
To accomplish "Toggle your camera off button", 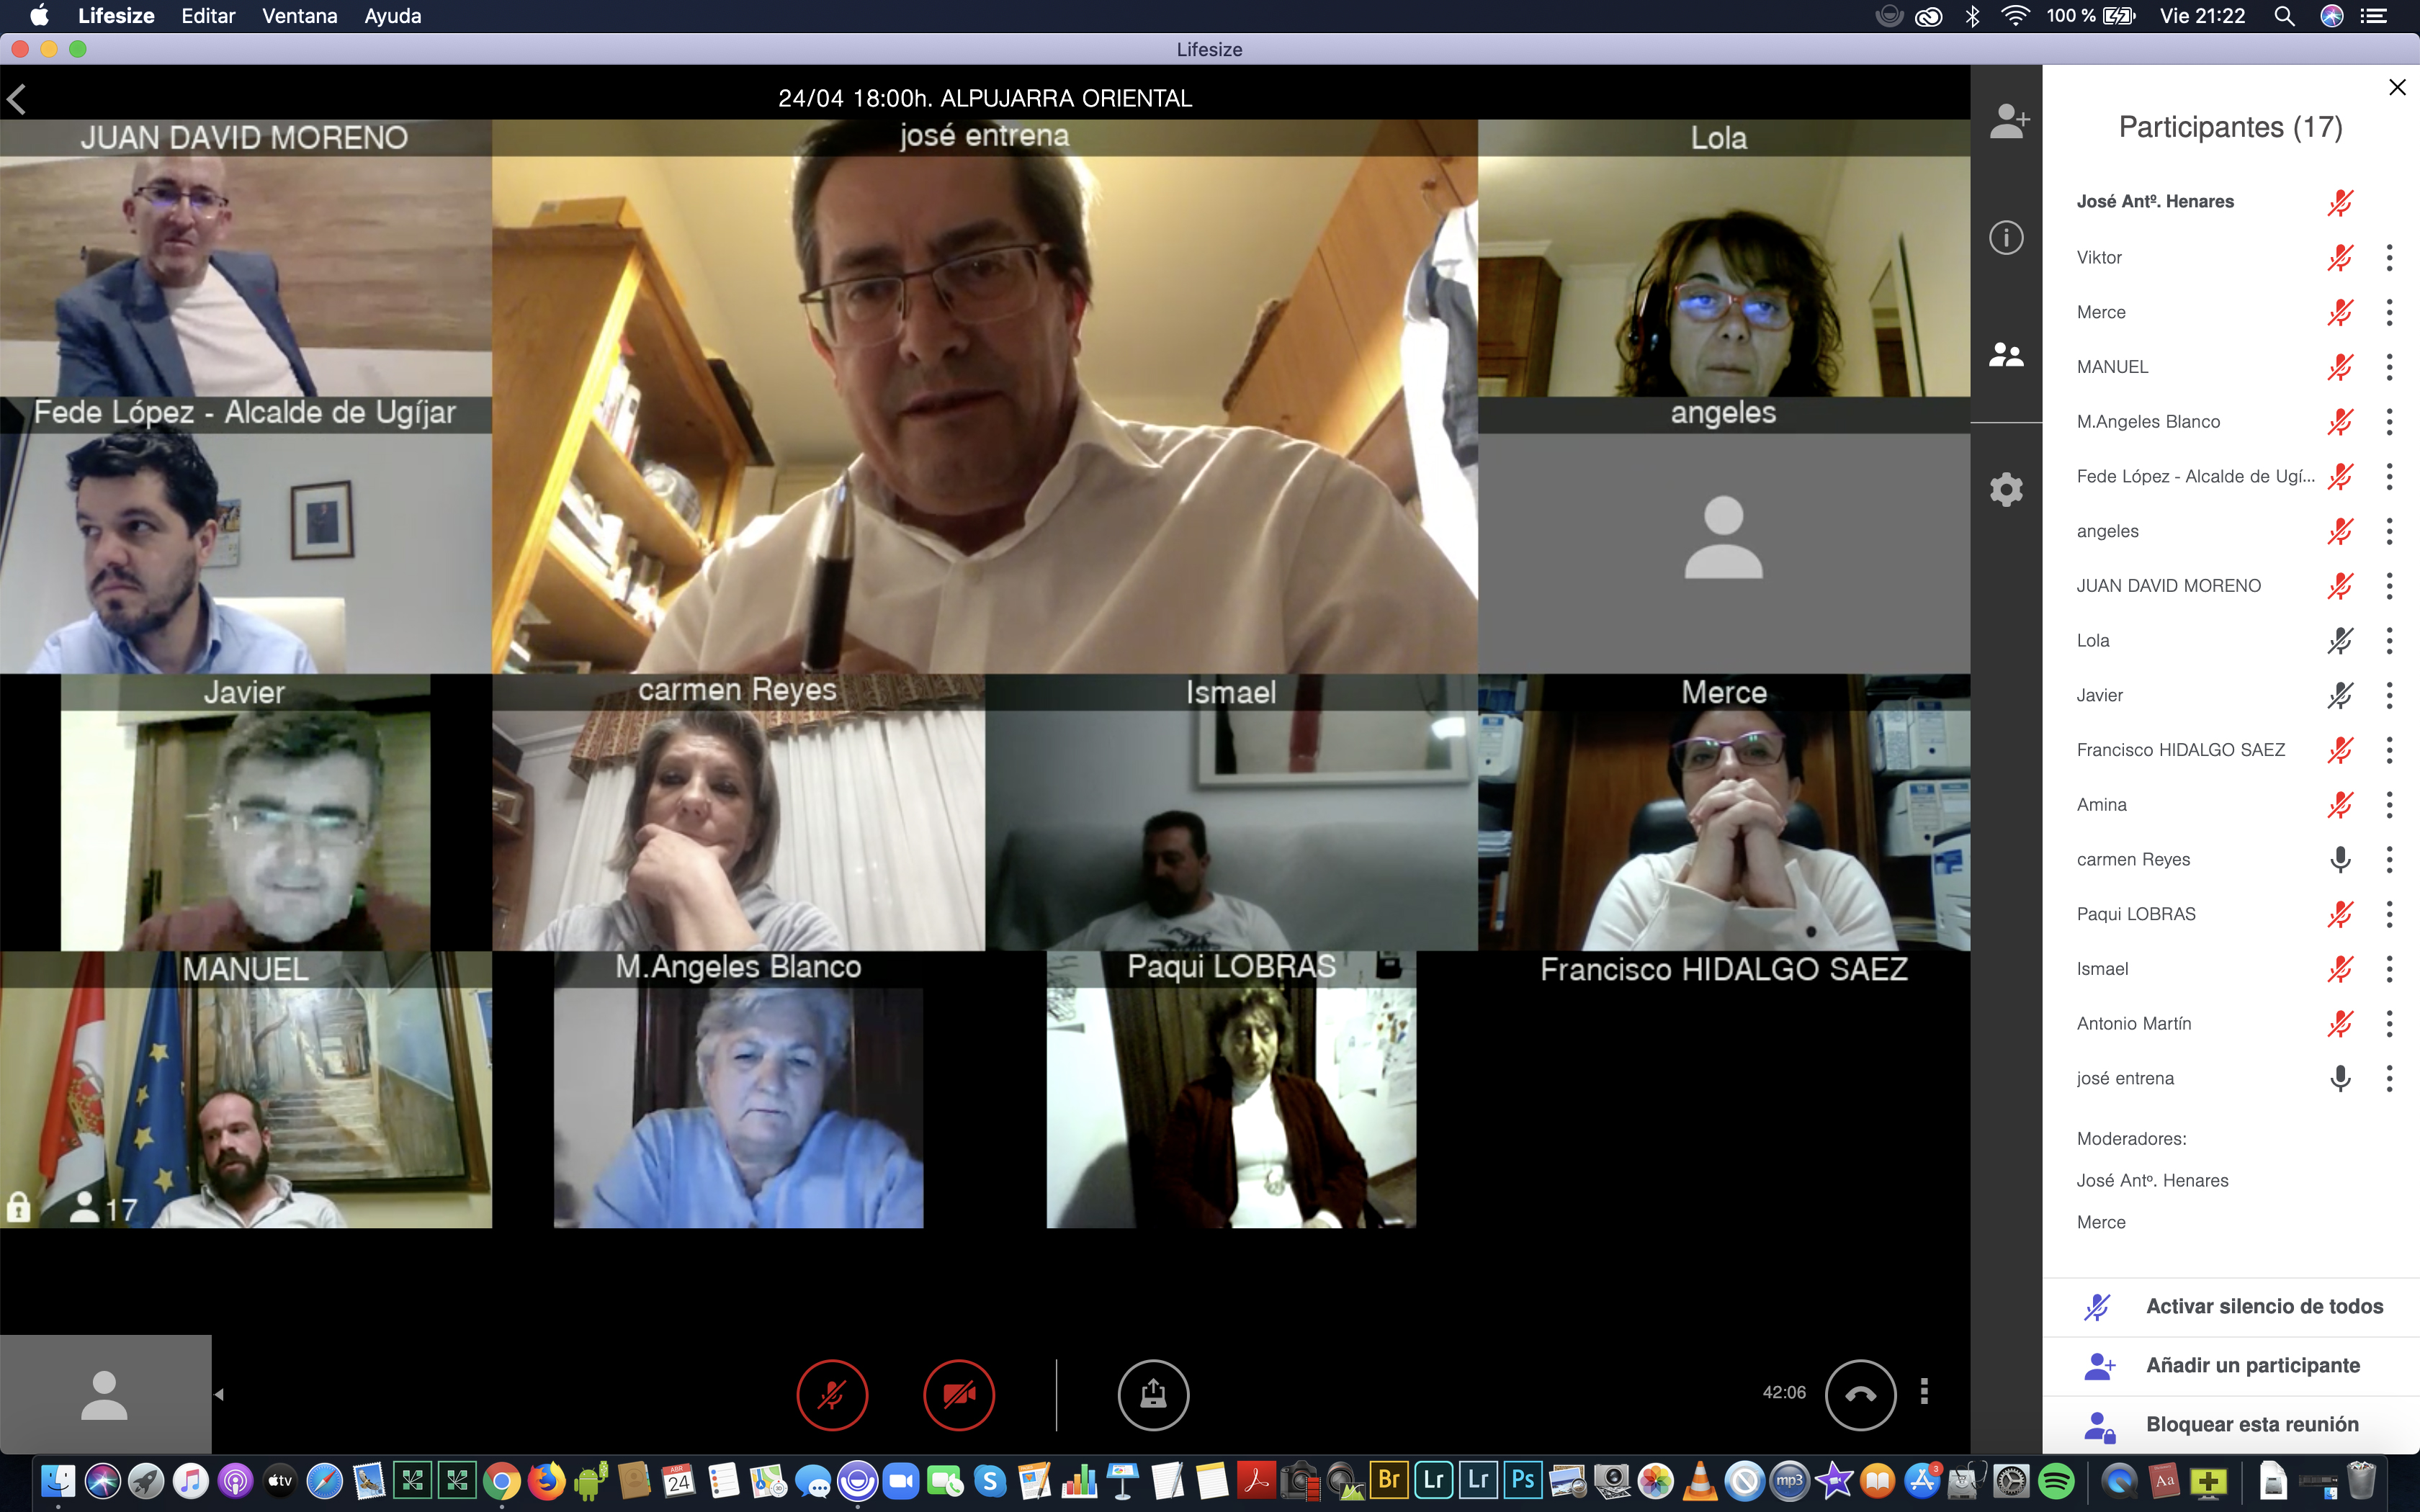I will coord(959,1394).
